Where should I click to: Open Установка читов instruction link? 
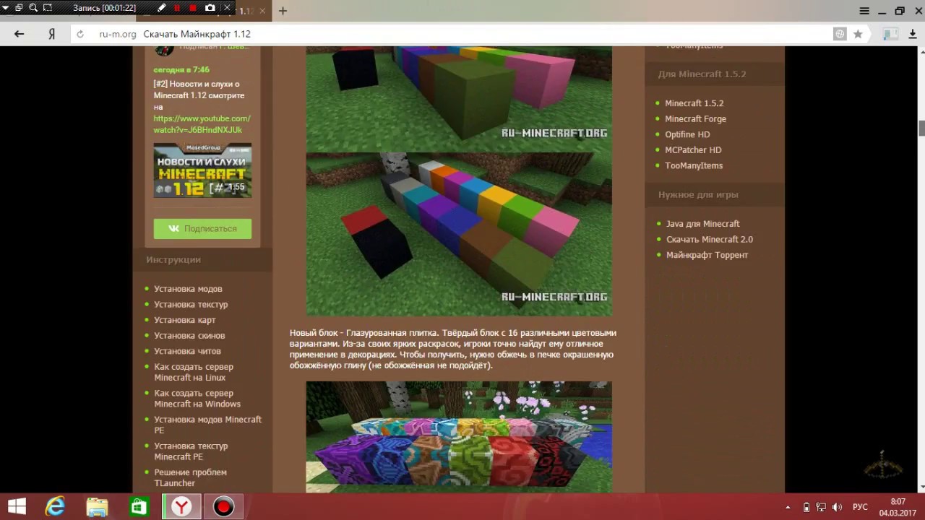point(187,351)
